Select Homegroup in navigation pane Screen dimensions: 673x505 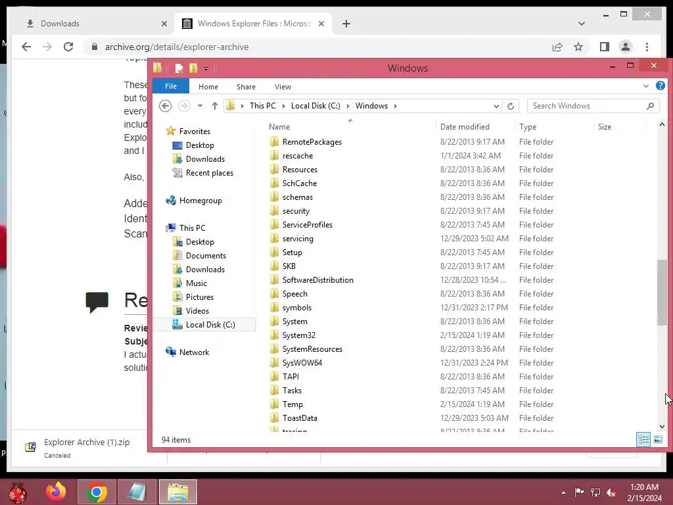[x=200, y=200]
